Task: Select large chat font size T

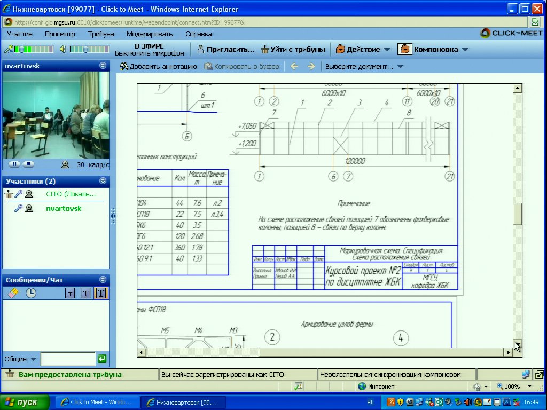Action: click(101, 293)
